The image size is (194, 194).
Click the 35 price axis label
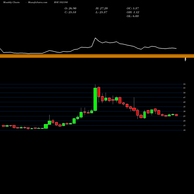click(184, 107)
